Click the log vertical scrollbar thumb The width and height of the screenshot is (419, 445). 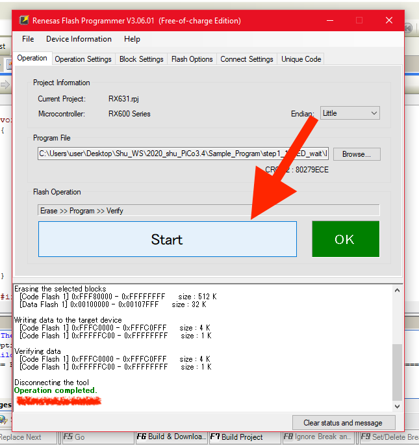click(397, 372)
